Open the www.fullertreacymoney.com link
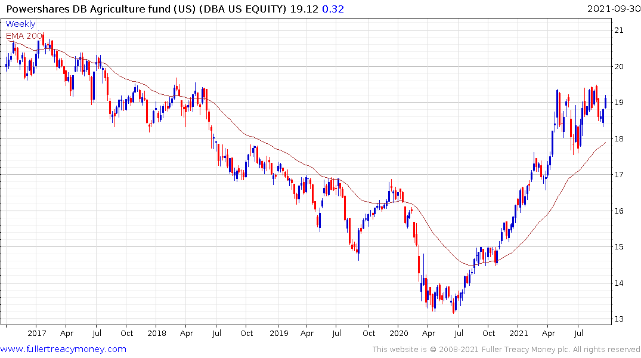 (63, 349)
